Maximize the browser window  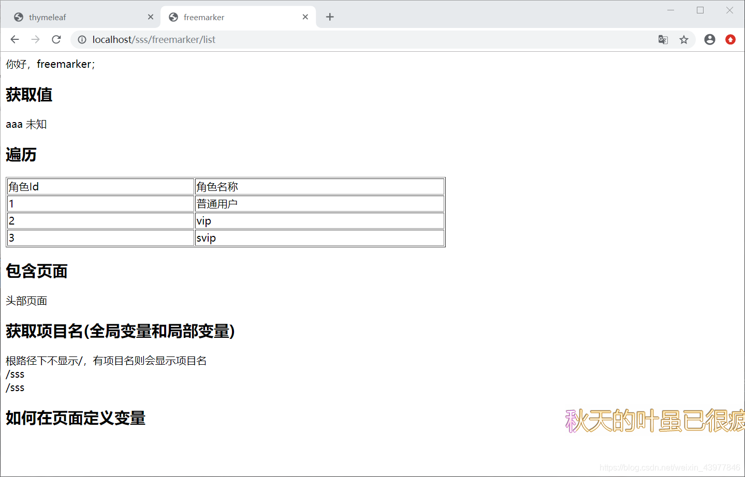(x=700, y=10)
